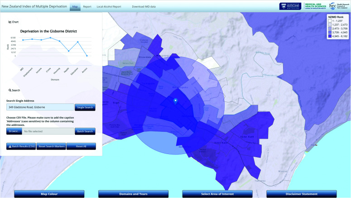351x198 pixels.
Task: Open the University of Auckland logo
Action: [290, 6]
